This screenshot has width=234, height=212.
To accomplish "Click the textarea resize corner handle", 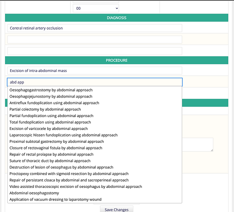I will tap(212, 151).
